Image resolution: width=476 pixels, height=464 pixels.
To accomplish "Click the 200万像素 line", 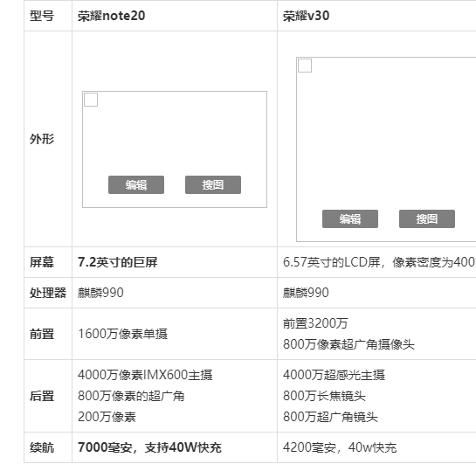I will (x=107, y=417).
